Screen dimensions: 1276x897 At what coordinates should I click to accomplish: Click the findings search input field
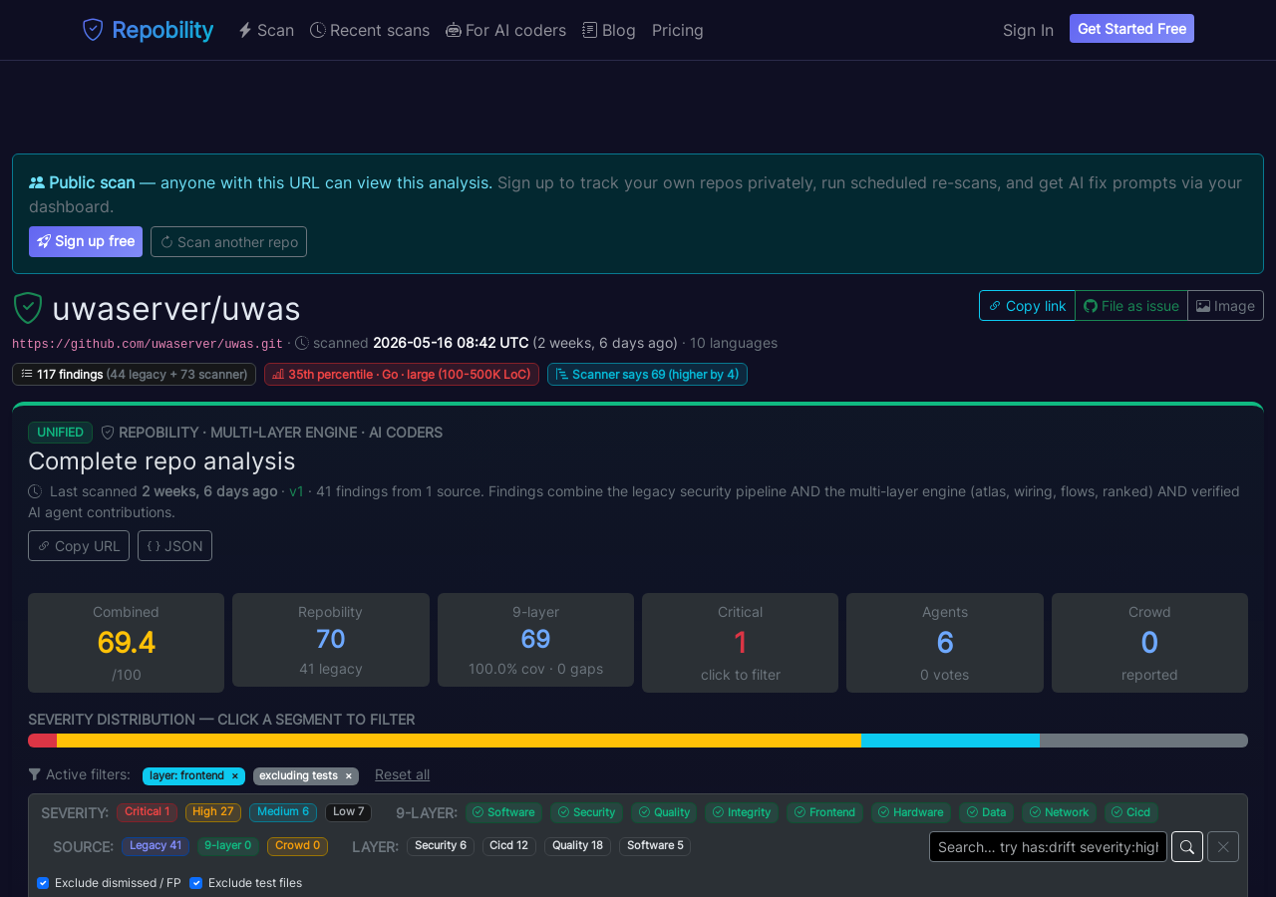[1048, 847]
